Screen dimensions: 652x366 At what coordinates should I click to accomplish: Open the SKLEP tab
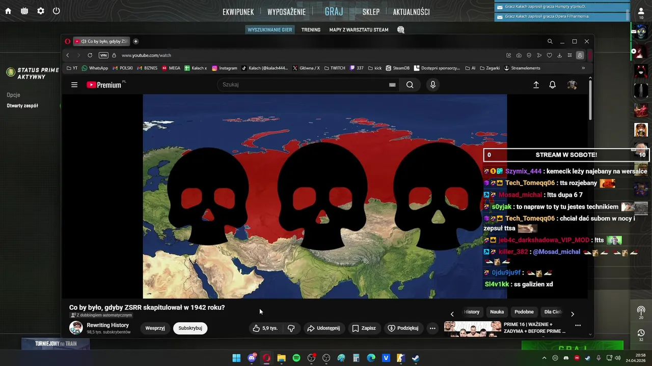[371, 12]
